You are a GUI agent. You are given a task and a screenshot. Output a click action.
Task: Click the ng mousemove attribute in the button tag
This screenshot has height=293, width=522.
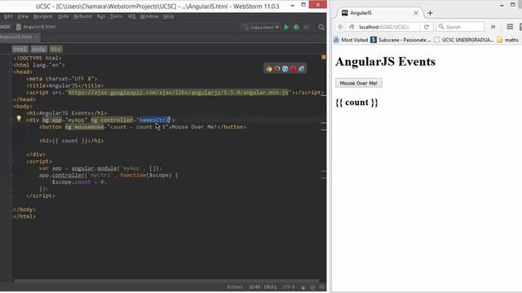coord(84,127)
